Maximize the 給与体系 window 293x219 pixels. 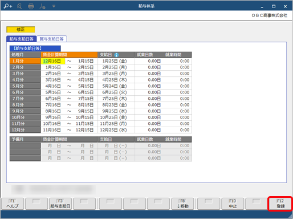[x=274, y=6]
